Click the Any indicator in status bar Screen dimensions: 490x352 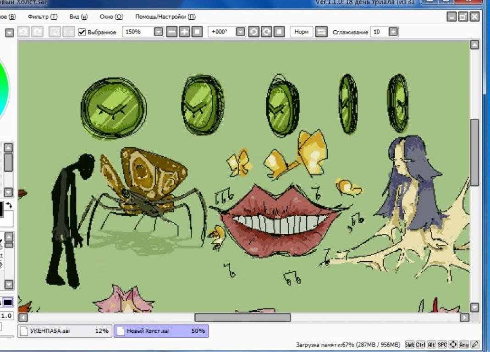(464, 345)
